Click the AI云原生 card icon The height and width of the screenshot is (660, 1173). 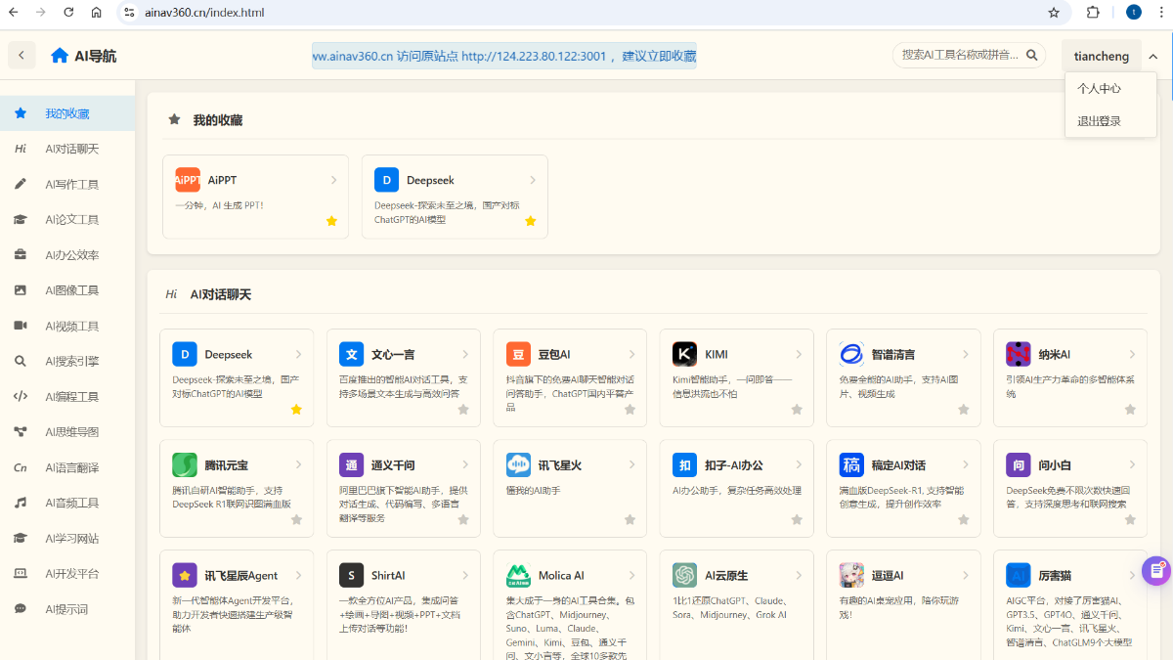685,575
